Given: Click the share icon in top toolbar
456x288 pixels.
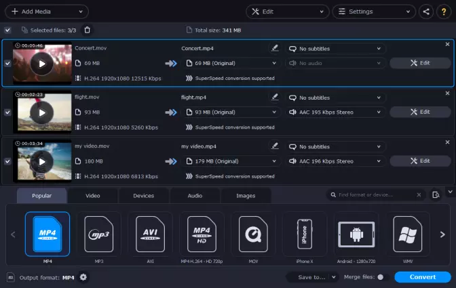Looking at the screenshot, I should pyautogui.click(x=426, y=12).
